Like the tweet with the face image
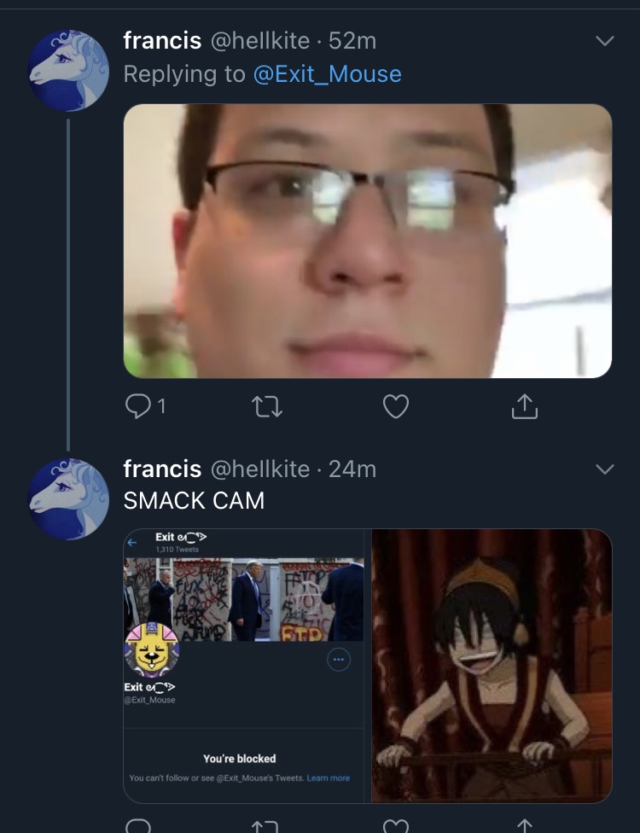Screen dimensions: 640x833 (x=396, y=406)
